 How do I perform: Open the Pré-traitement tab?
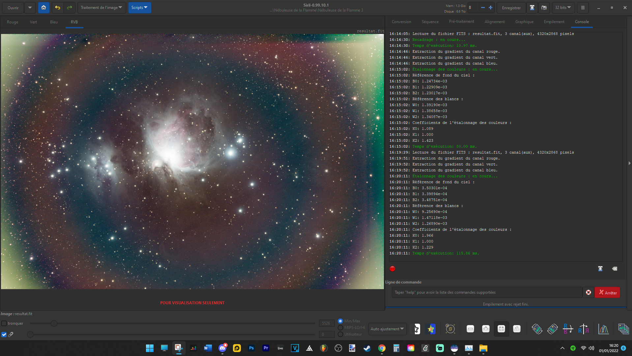tap(461, 22)
